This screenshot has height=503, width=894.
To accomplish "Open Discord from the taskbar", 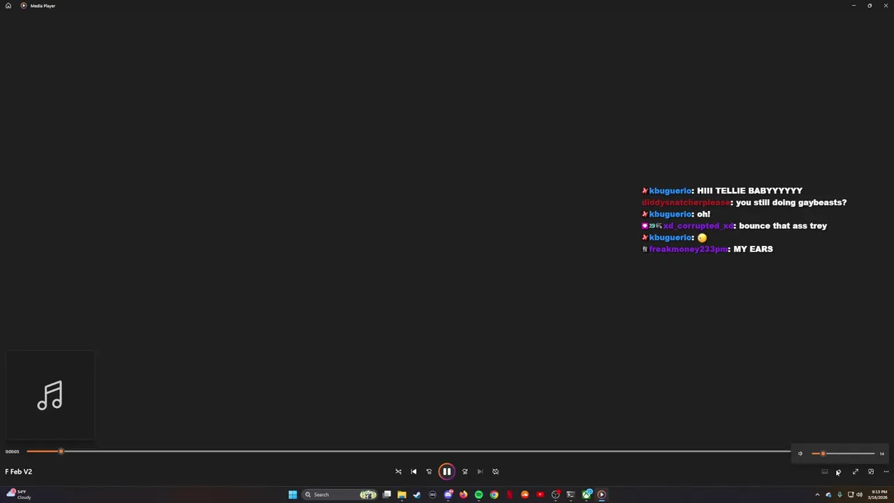I will 448,495.
